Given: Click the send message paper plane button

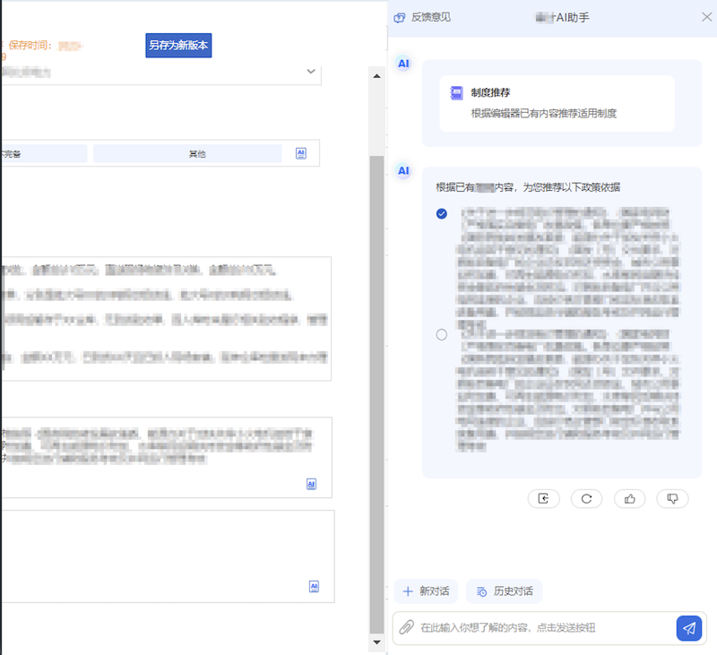Looking at the screenshot, I should (x=689, y=628).
